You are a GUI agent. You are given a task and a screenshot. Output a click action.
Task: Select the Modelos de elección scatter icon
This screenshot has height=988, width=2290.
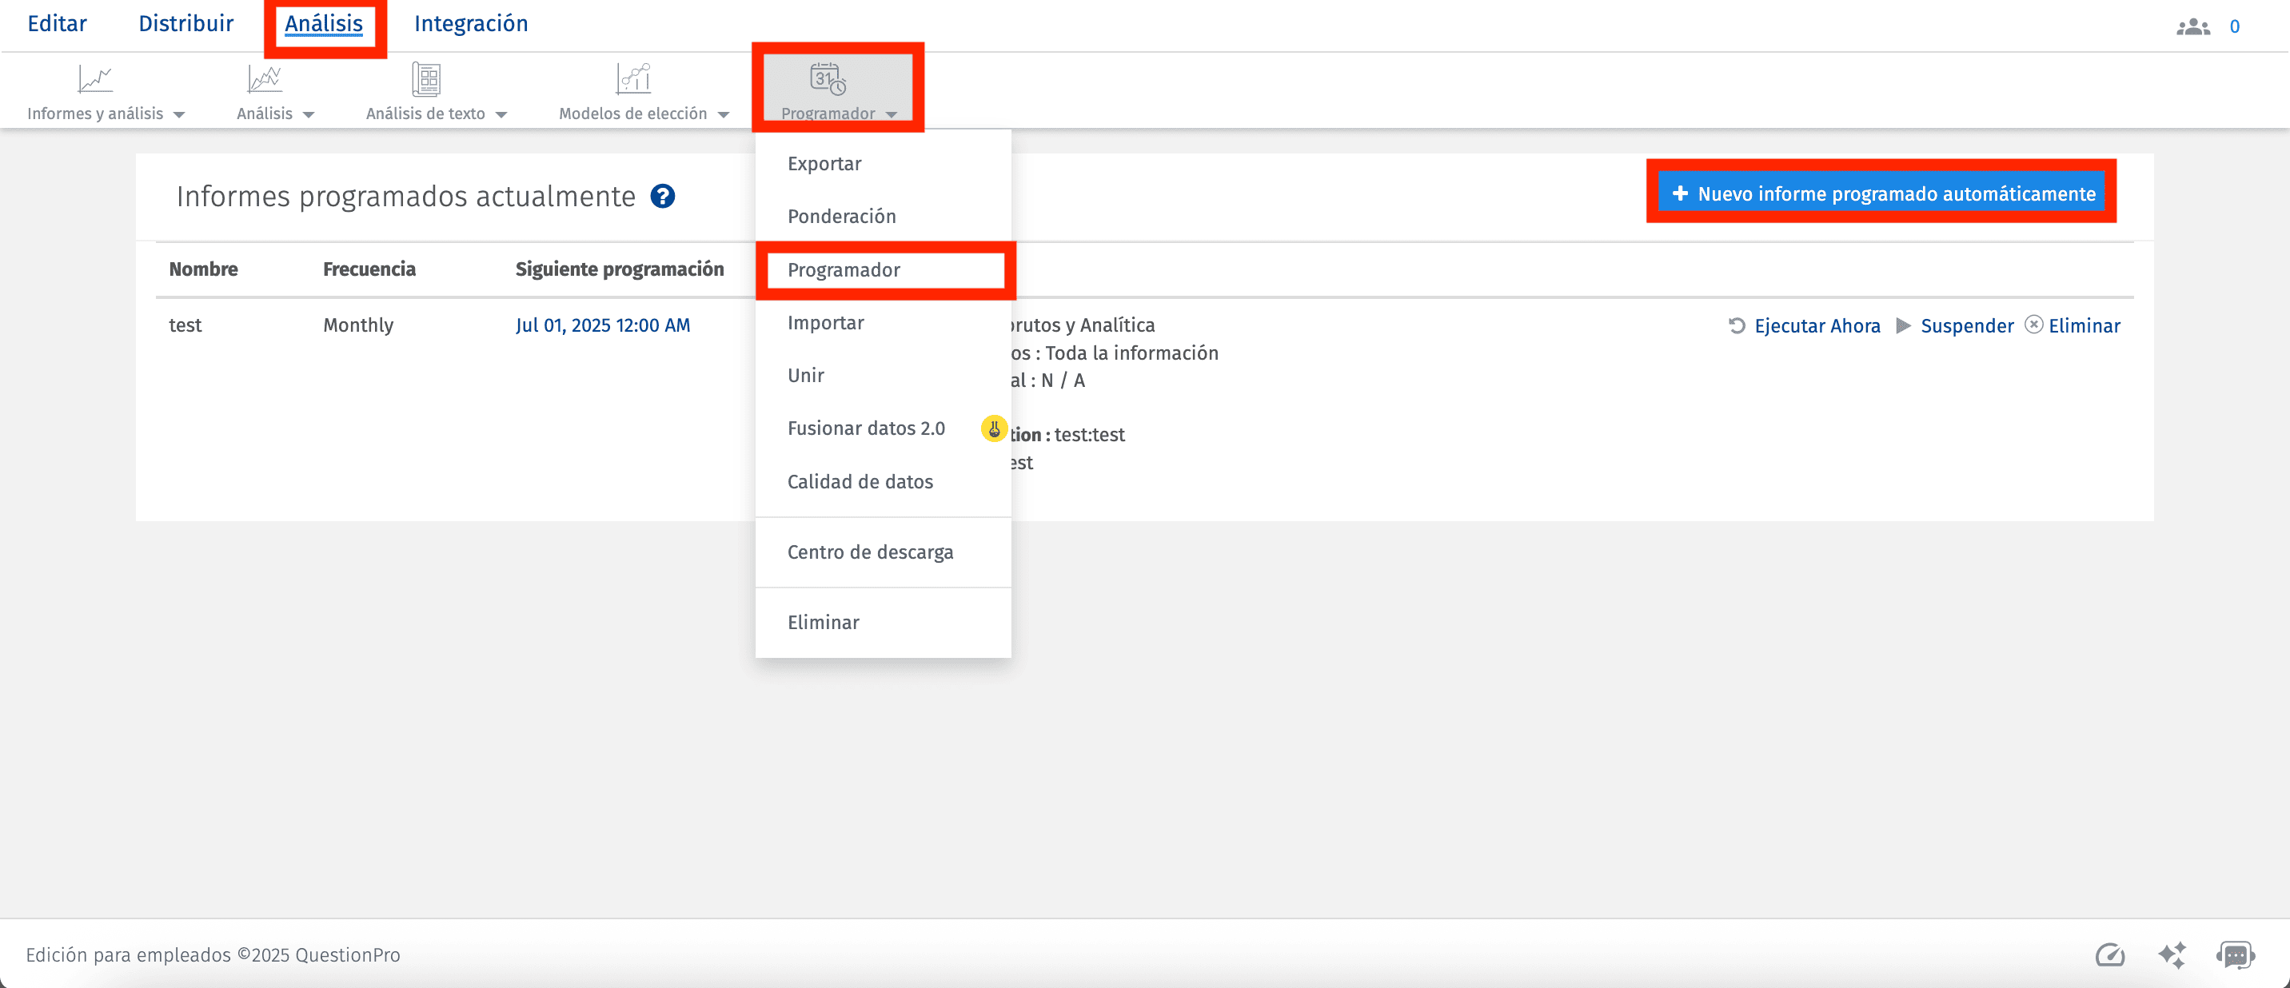click(x=634, y=78)
